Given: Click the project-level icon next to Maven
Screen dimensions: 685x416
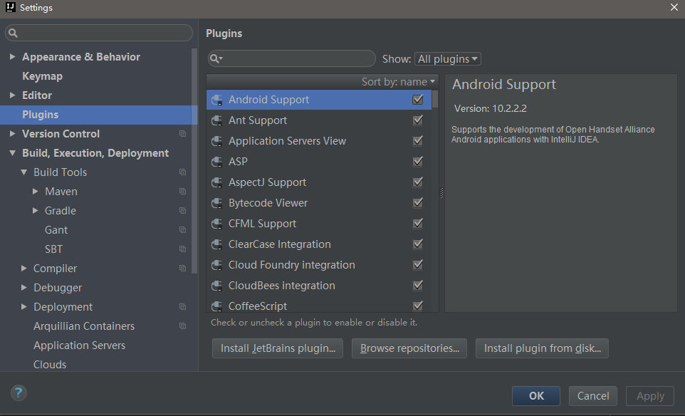Looking at the screenshot, I should tap(183, 192).
